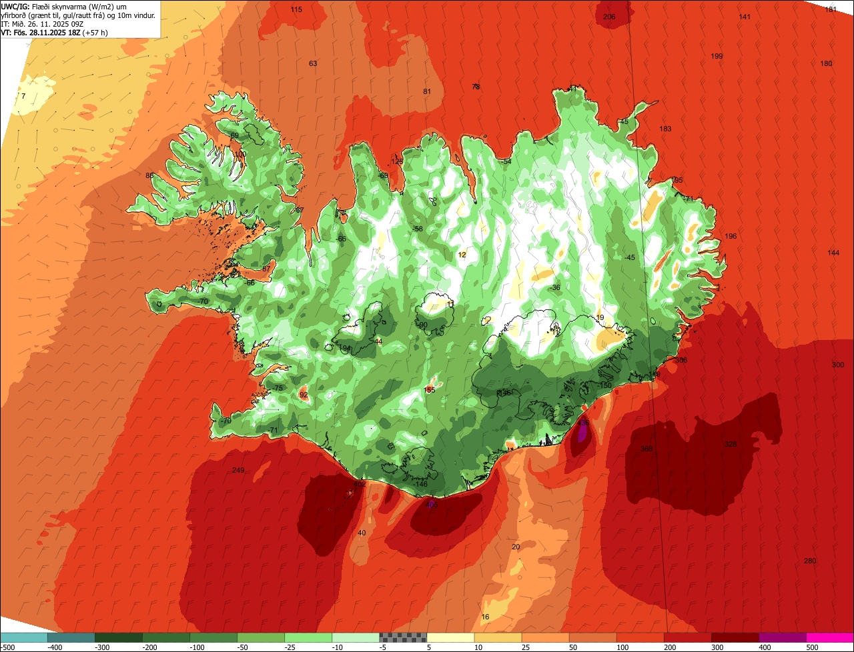The width and height of the screenshot is (854, 652).
Task: Click the map value '206' at the top
Action: 609,17
